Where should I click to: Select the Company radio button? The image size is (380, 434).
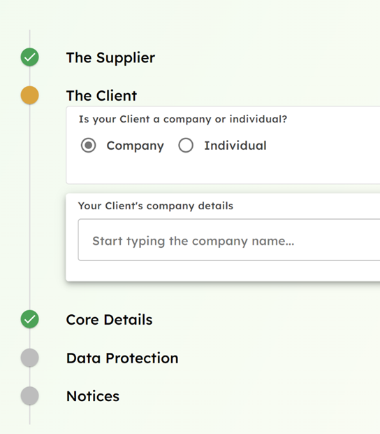coord(89,146)
